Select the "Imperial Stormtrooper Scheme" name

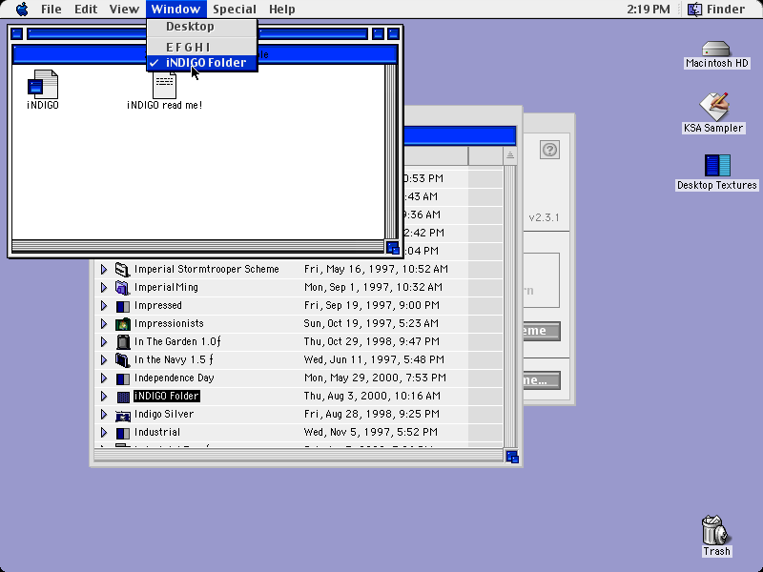pos(206,270)
